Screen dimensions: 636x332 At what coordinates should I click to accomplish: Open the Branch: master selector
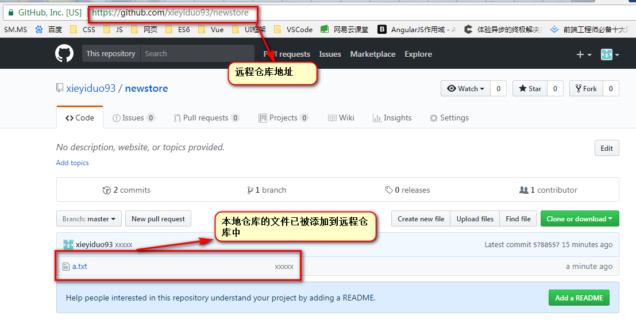coord(89,218)
